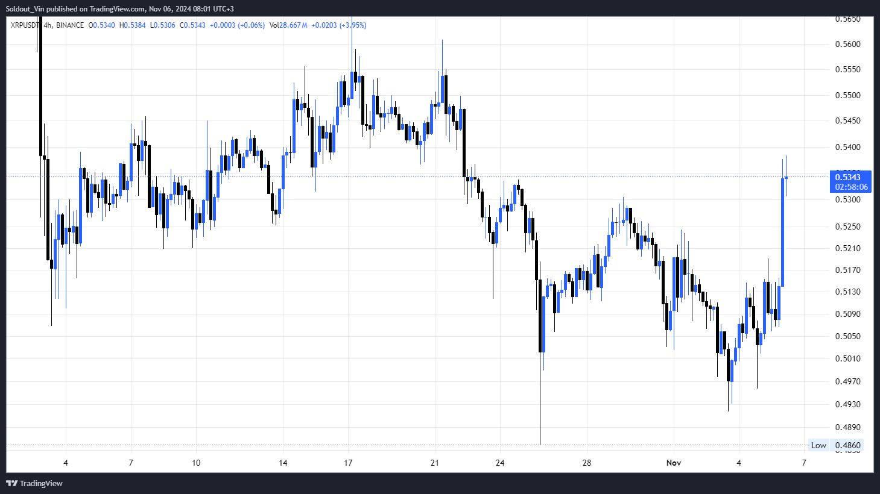Click the Nov label on time axis
Image resolution: width=880 pixels, height=494 pixels.
(x=674, y=463)
